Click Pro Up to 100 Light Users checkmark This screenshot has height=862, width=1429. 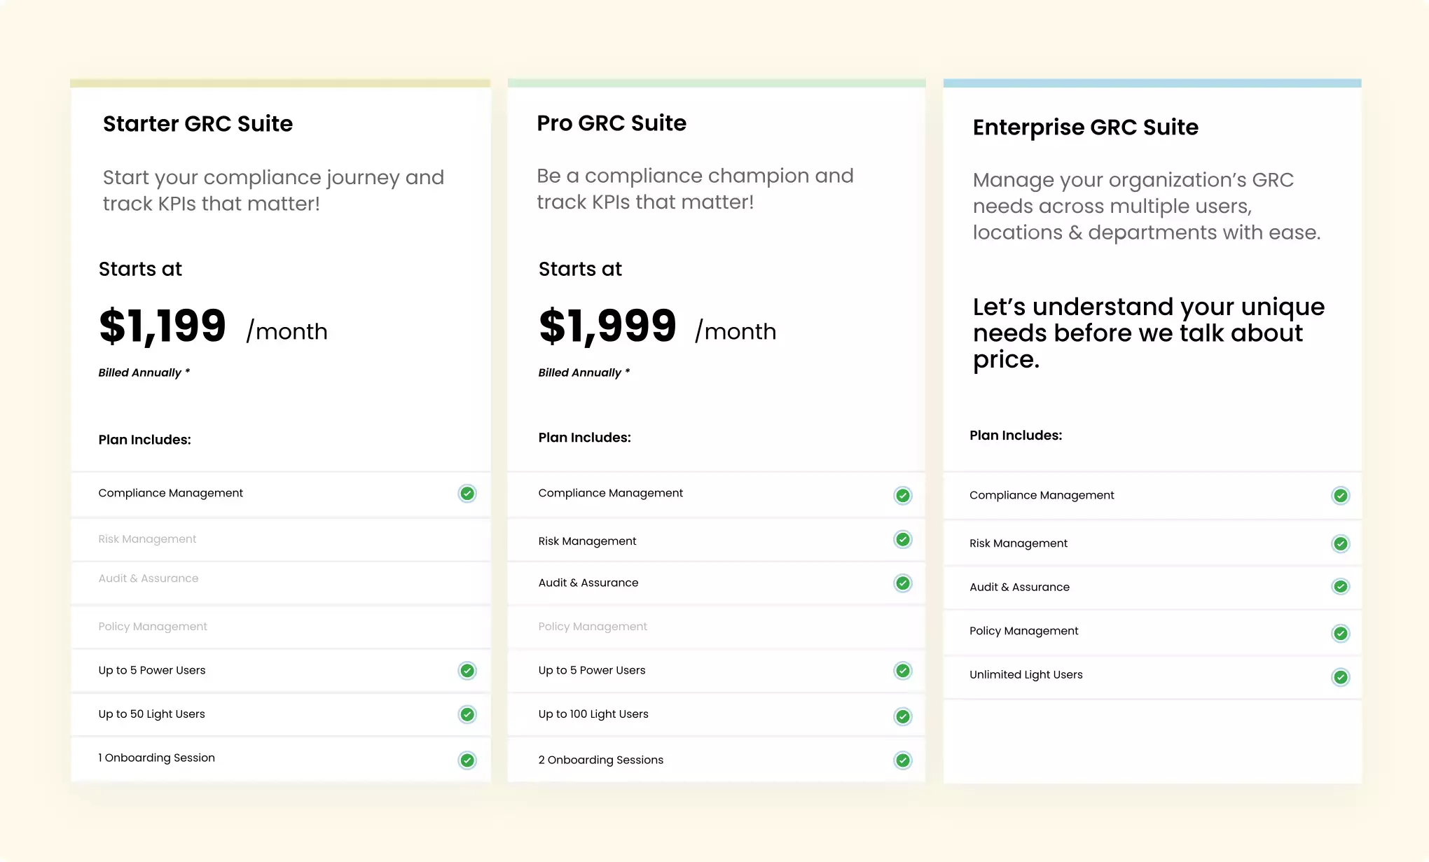(x=903, y=716)
